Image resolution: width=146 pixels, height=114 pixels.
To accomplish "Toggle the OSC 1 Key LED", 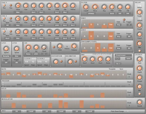I will tap(4, 5).
